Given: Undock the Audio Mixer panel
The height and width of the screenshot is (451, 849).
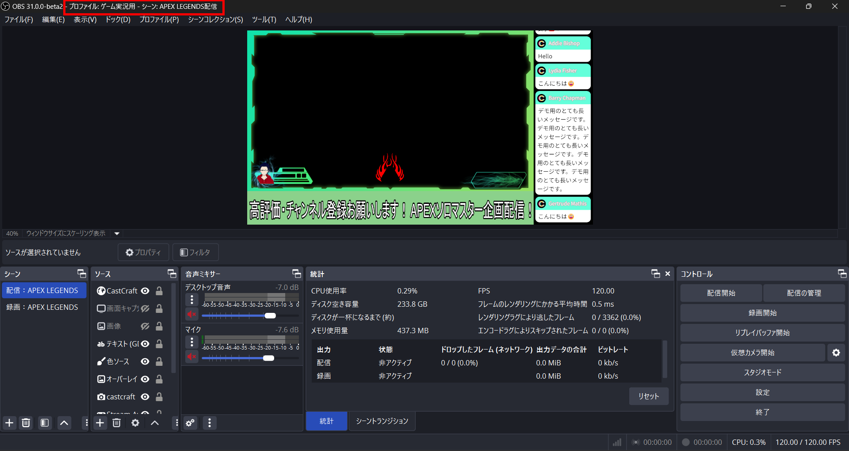Looking at the screenshot, I should [297, 274].
